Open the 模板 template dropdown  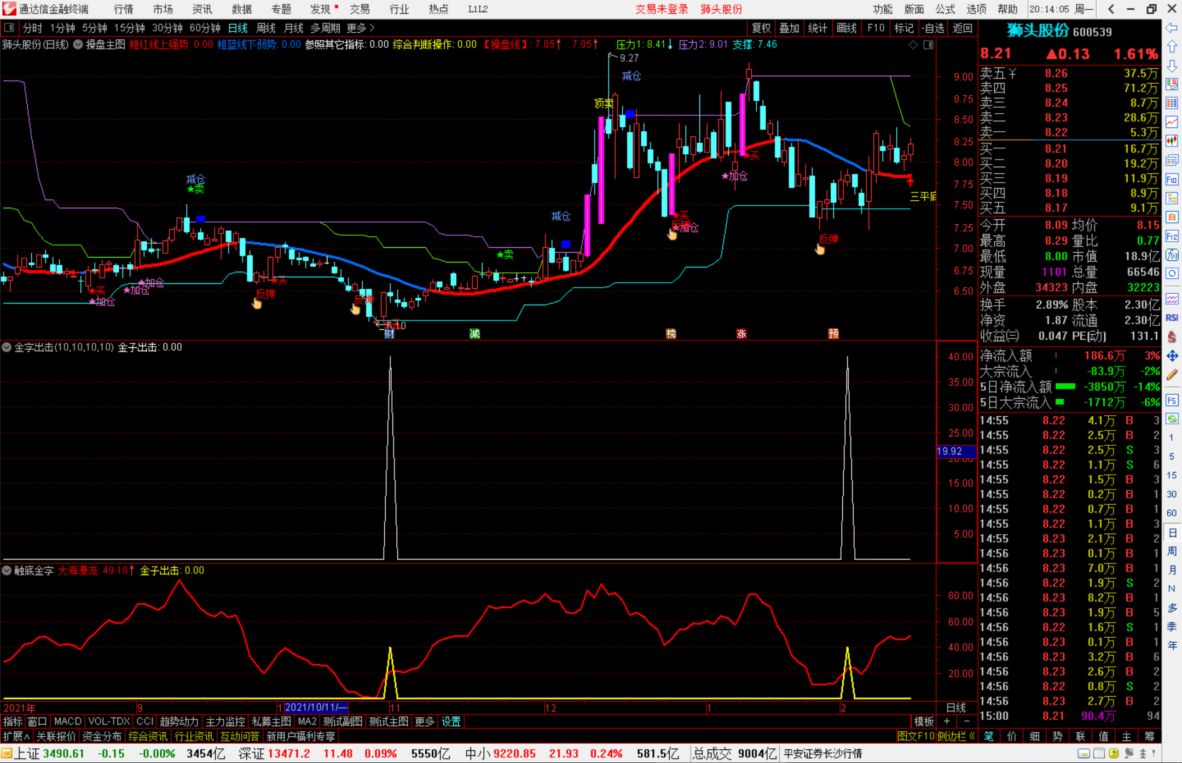point(924,721)
